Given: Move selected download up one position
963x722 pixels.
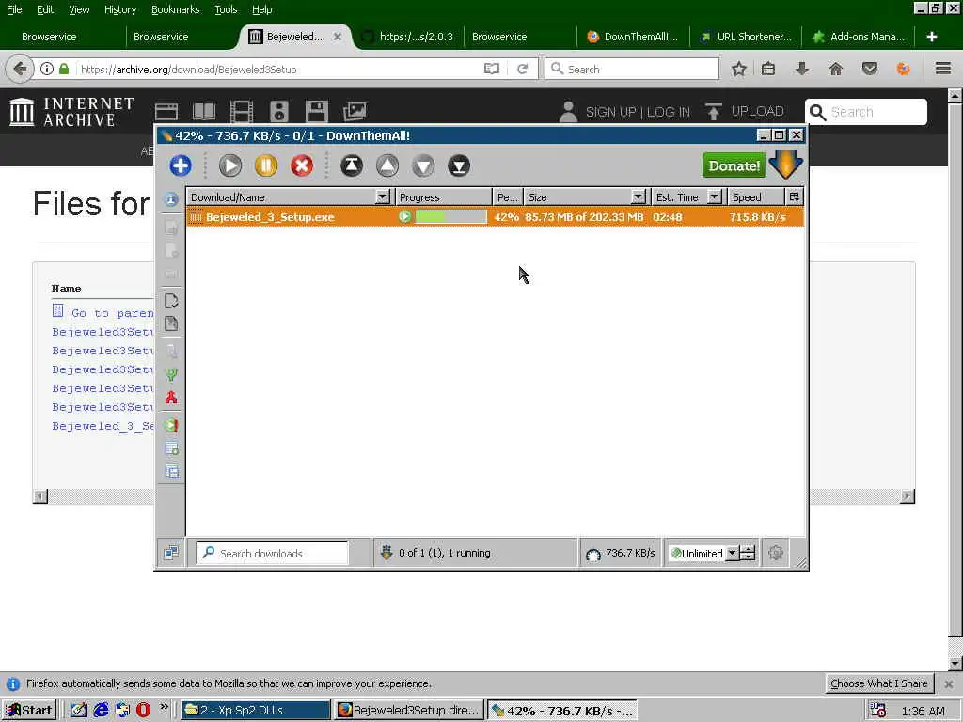Looking at the screenshot, I should click(x=387, y=165).
